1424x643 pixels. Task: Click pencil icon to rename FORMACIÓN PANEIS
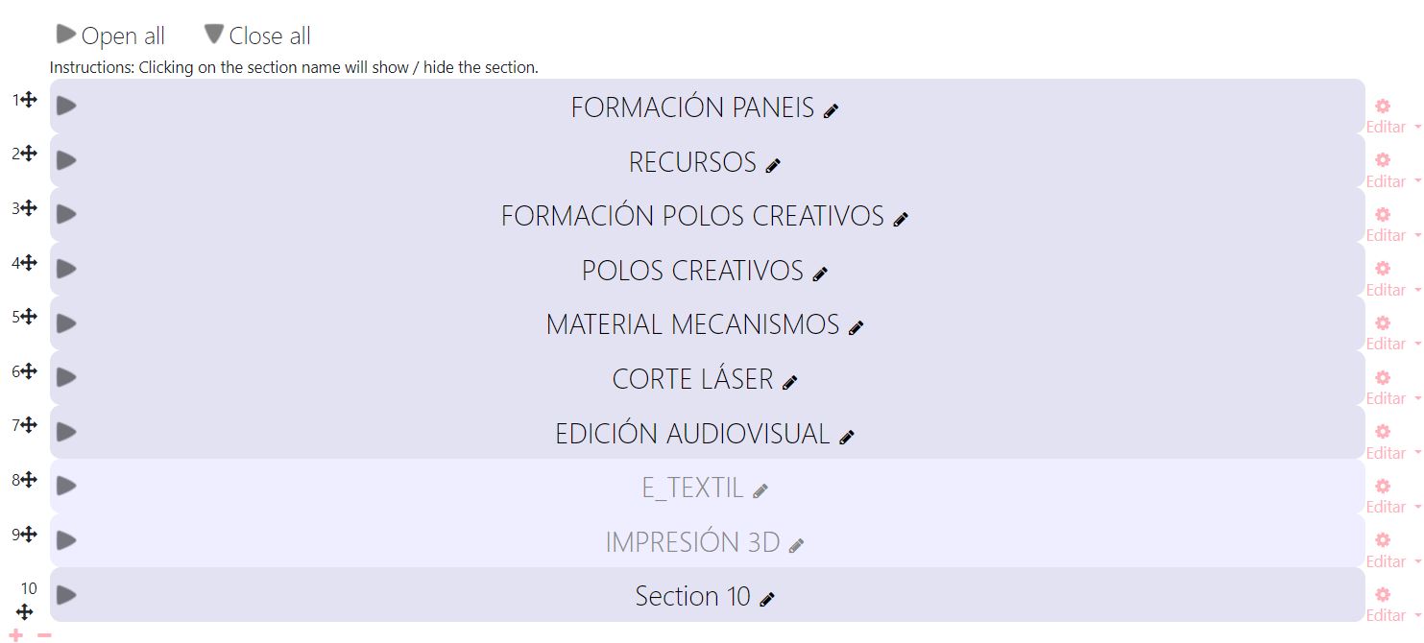tap(832, 110)
